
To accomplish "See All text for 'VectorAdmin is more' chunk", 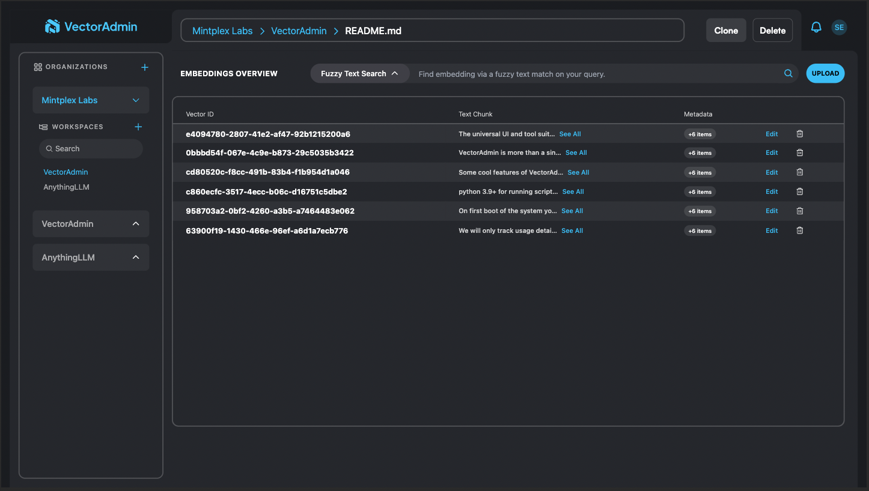I will pyautogui.click(x=576, y=152).
